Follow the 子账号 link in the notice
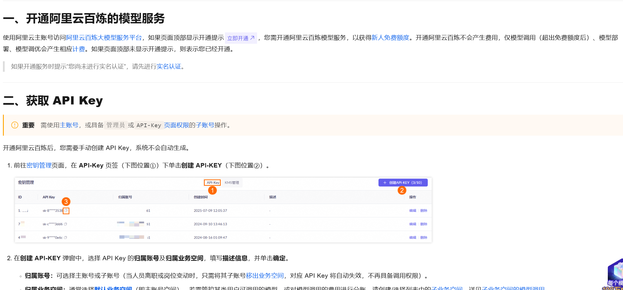 (205, 125)
